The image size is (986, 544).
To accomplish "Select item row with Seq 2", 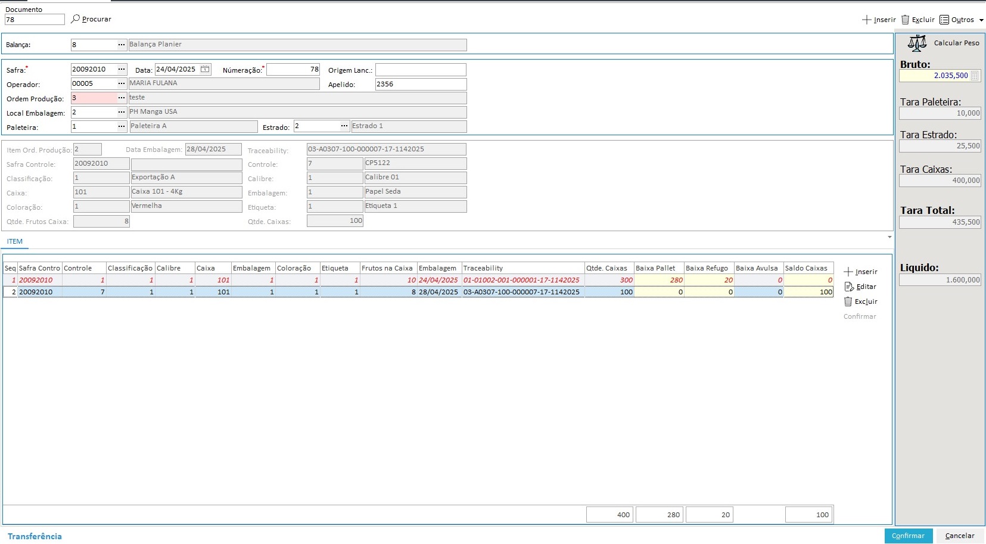I will [418, 292].
